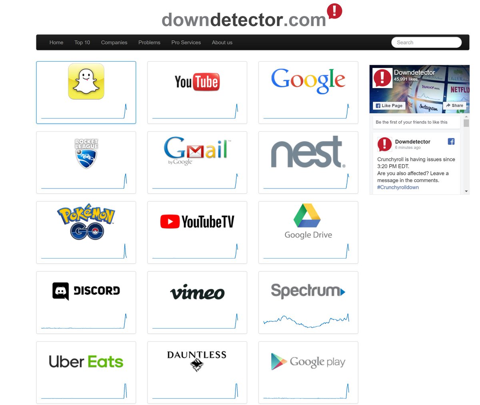Click the '45,991 likes' text
480x405 pixels.
point(406,79)
